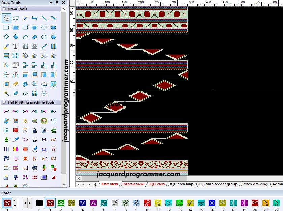
Task: Open the JQD area map tab
Action: [181, 184]
